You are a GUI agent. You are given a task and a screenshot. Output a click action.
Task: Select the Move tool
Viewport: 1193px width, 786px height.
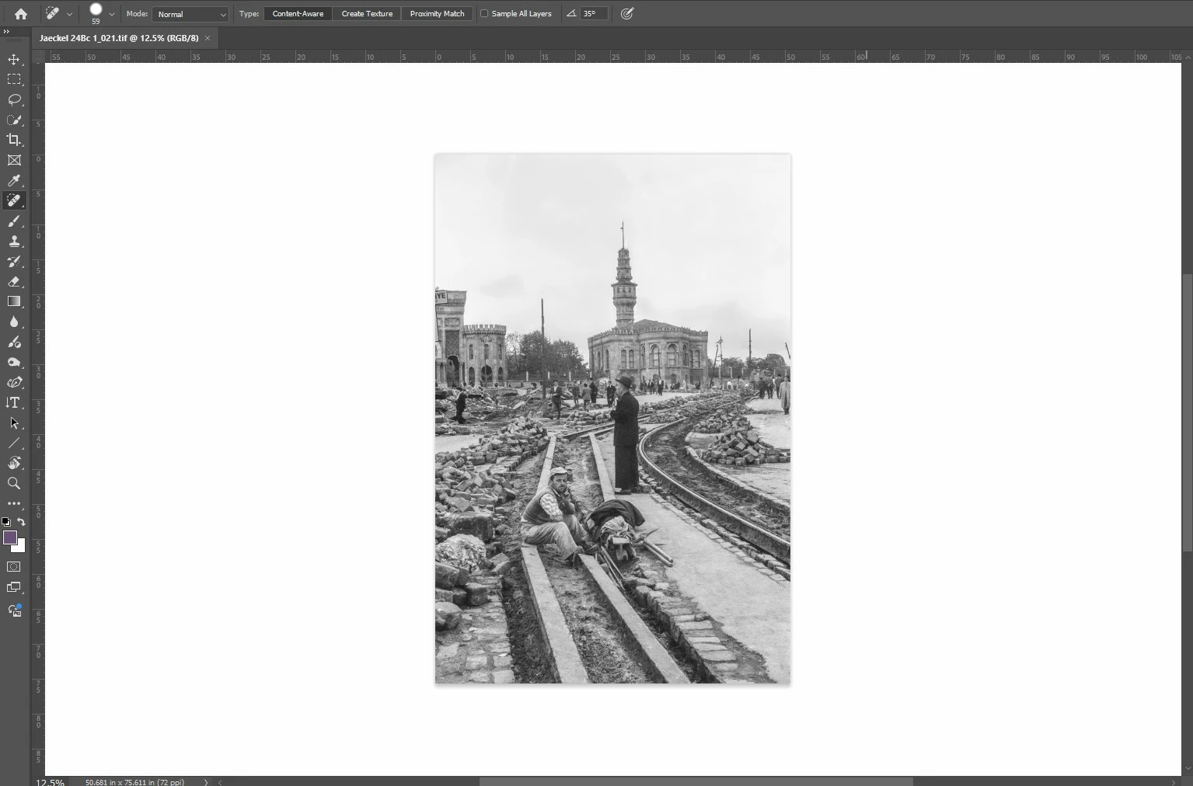tap(14, 60)
